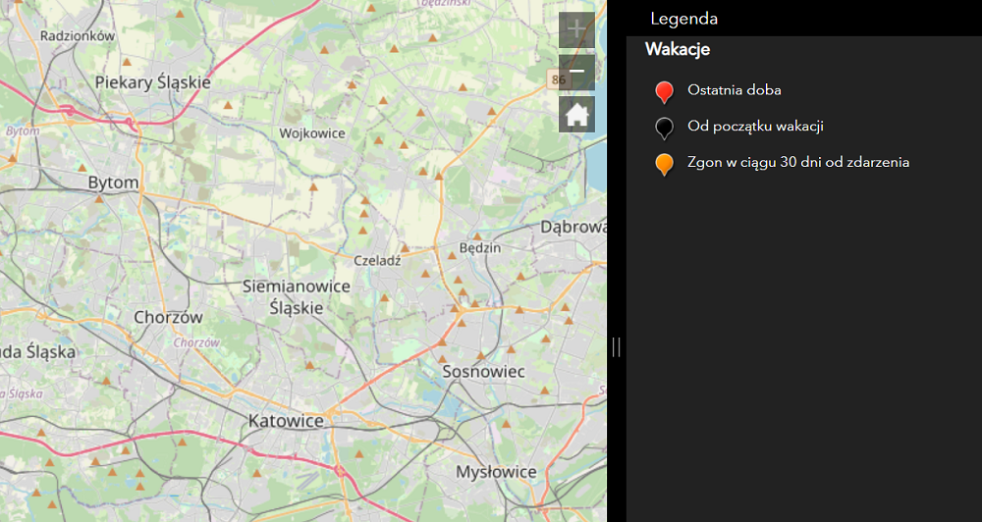982x522 pixels.
Task: Zoom in on the map
Action: tap(576, 29)
